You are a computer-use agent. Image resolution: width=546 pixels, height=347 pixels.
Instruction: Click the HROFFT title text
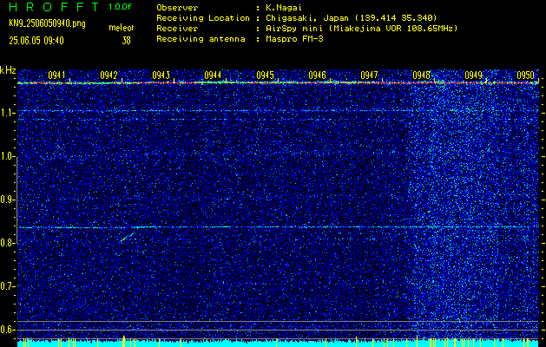[x=54, y=7]
